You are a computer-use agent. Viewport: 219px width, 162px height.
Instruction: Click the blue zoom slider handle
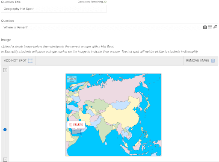click(5, 130)
